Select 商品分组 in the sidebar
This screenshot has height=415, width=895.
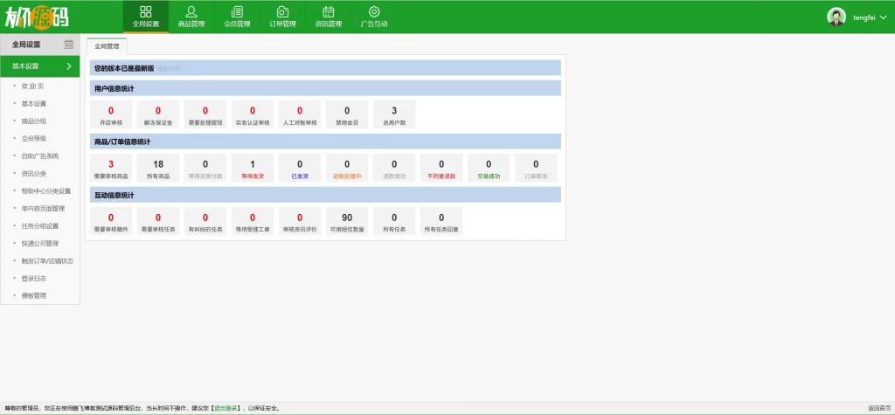click(x=34, y=121)
